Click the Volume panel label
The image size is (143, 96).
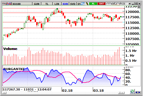tap(10, 49)
